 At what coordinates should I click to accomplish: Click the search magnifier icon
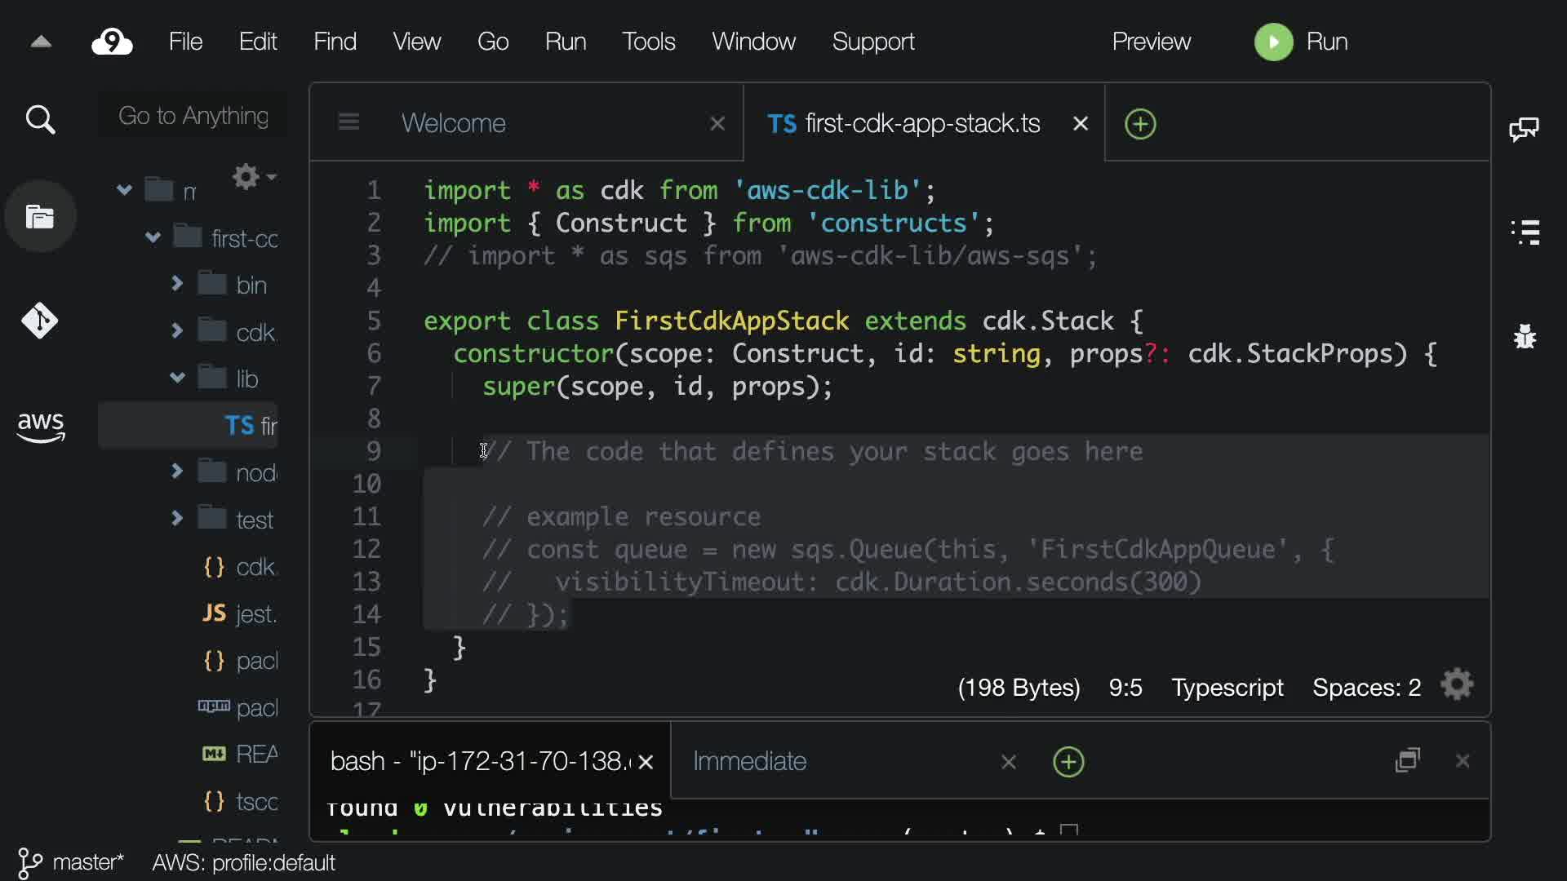[40, 120]
